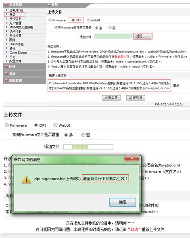Image resolution: width=190 pixels, height=238 pixels.
Task: Click the chevron next to 日期/时间
Action: [6, 10]
